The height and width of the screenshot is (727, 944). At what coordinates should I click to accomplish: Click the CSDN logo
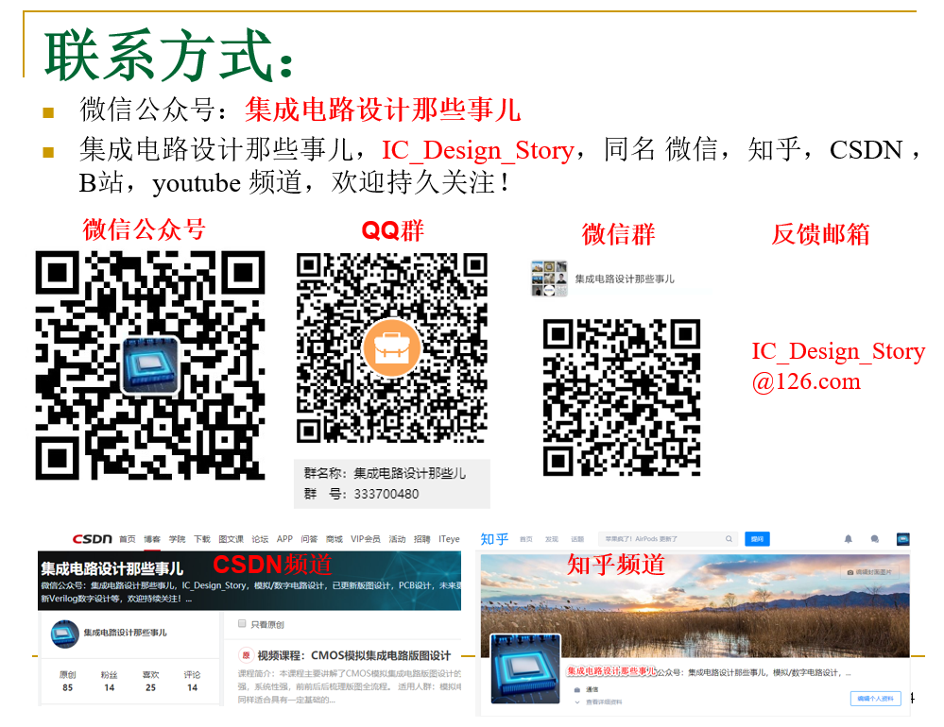[92, 539]
